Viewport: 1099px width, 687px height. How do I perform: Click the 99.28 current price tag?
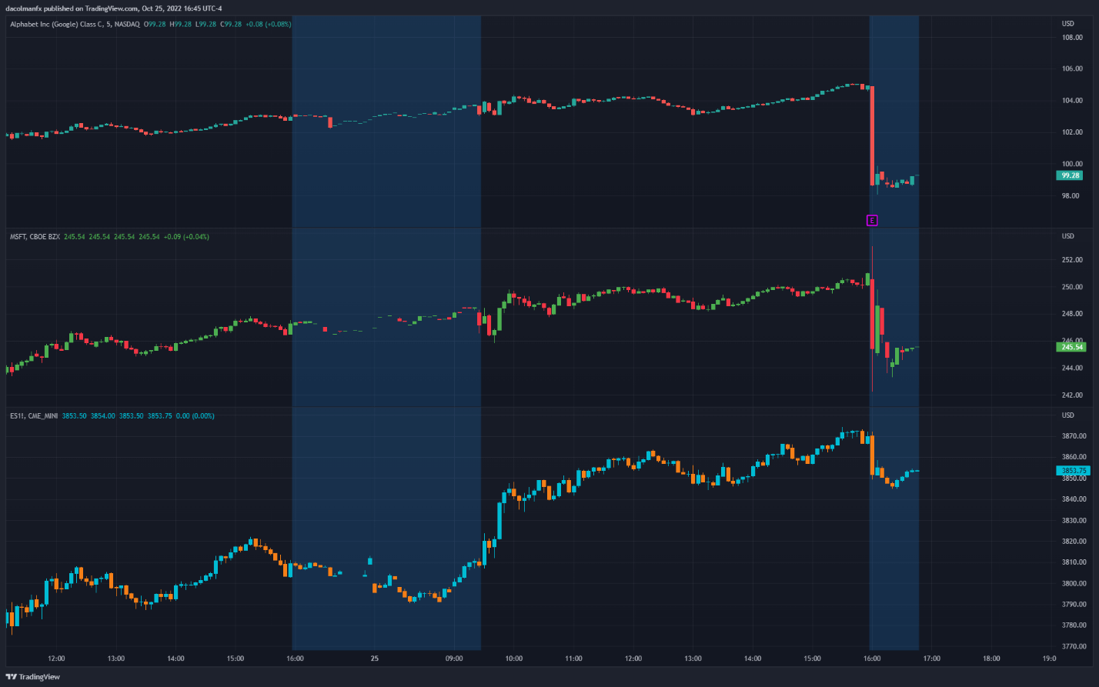point(1070,175)
